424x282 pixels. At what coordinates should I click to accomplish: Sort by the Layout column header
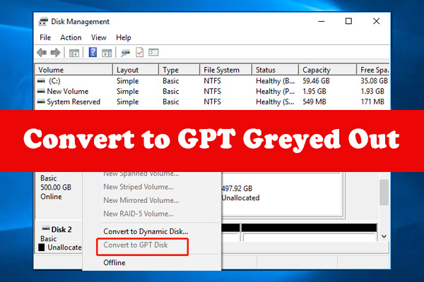pos(136,70)
